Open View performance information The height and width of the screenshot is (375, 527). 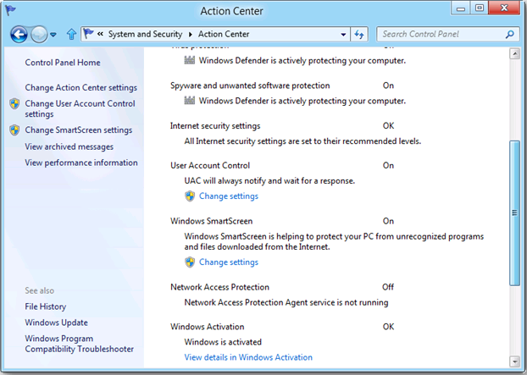[81, 163]
